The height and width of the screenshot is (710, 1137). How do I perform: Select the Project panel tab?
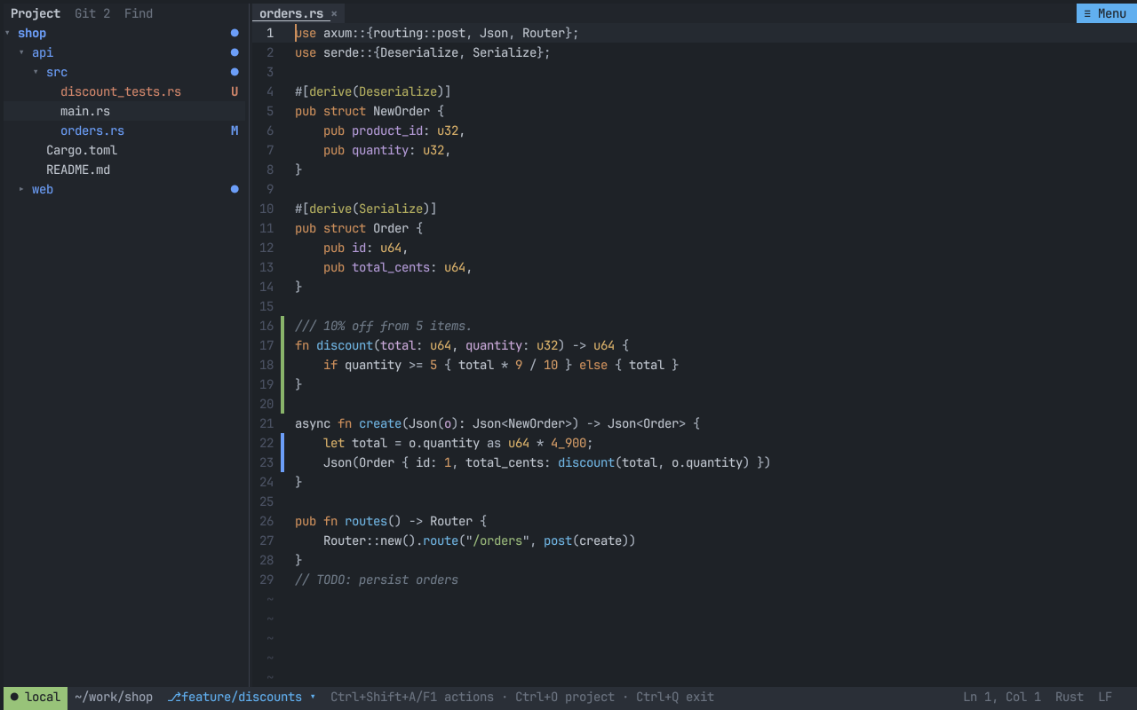[x=36, y=13]
